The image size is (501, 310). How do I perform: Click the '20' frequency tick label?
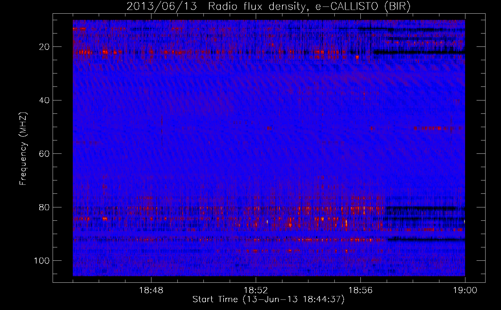pos(45,47)
